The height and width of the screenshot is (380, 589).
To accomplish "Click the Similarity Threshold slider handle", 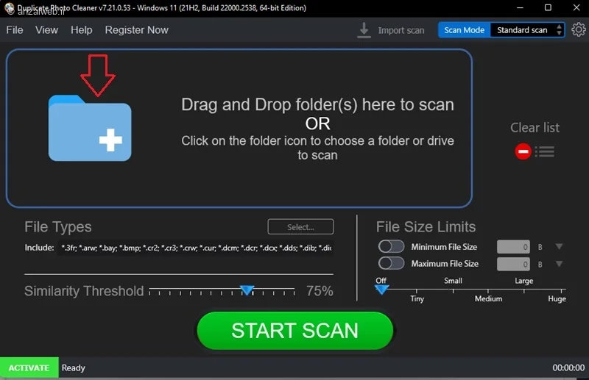I will [247, 290].
